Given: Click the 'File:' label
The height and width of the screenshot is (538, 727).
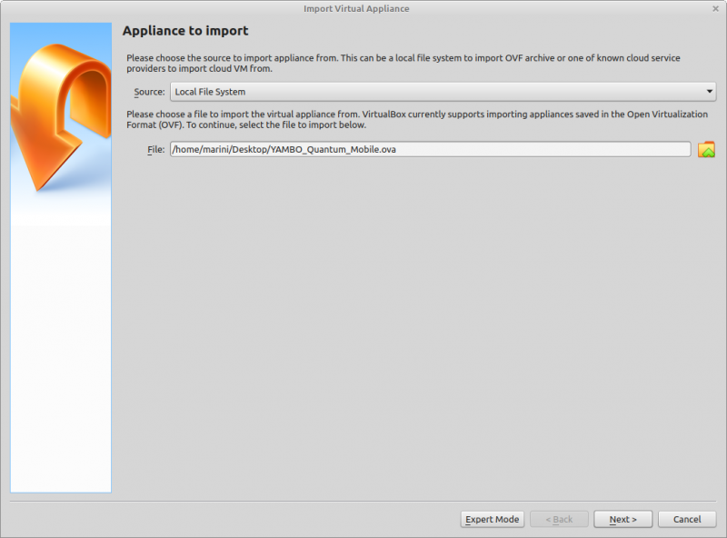Looking at the screenshot, I should click(155, 149).
